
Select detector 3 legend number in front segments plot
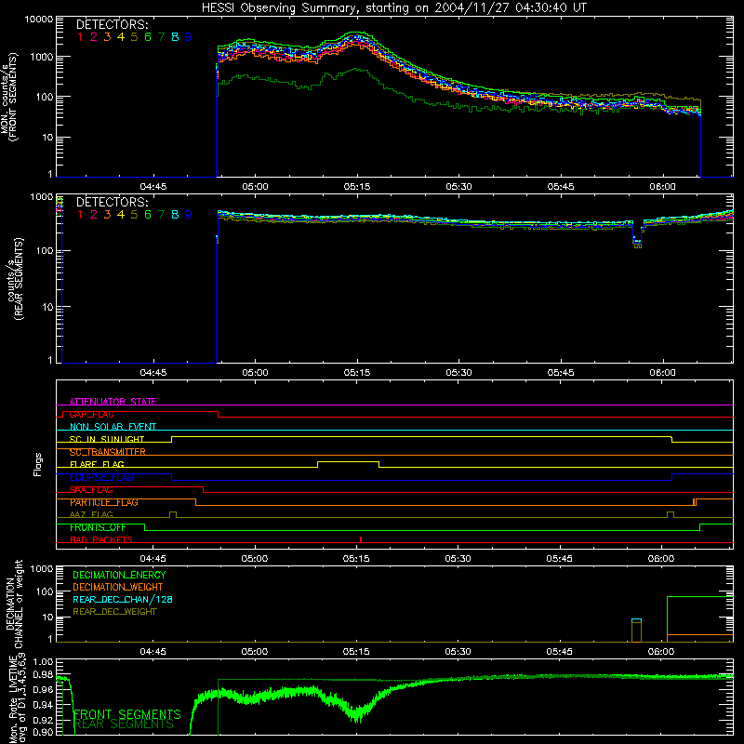pyautogui.click(x=107, y=37)
